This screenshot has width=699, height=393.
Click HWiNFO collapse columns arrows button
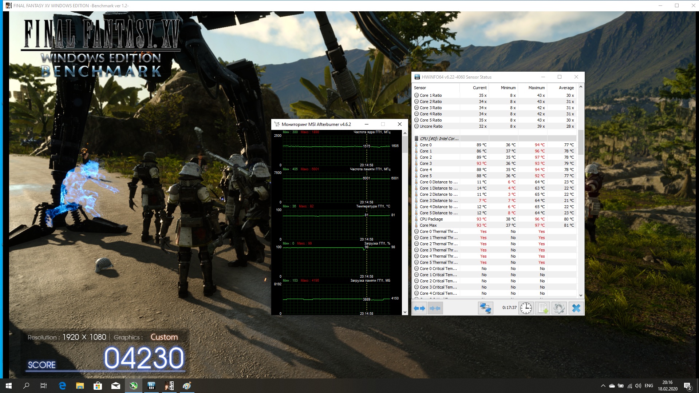tap(435, 308)
